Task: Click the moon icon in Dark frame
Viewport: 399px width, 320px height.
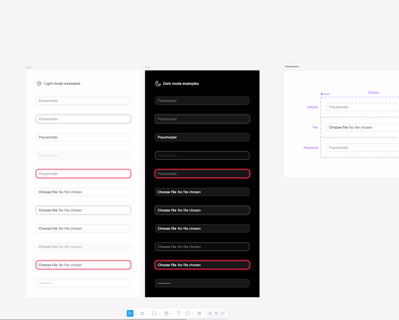Action: 158,84
